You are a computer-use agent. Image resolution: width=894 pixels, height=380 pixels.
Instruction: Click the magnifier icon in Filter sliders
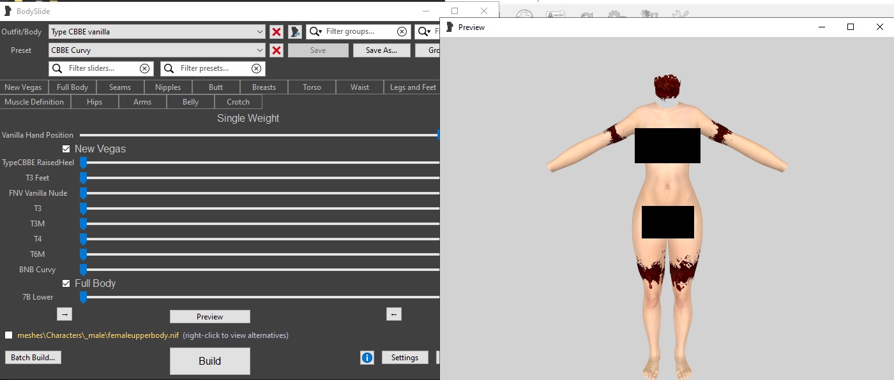click(x=57, y=68)
